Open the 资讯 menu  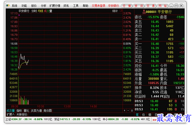point(66,6)
